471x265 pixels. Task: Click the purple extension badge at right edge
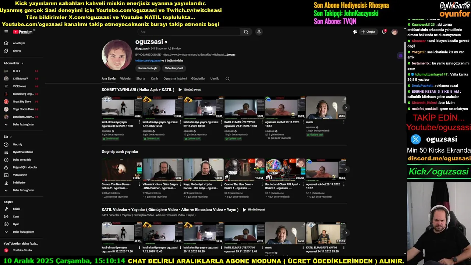coord(400,56)
